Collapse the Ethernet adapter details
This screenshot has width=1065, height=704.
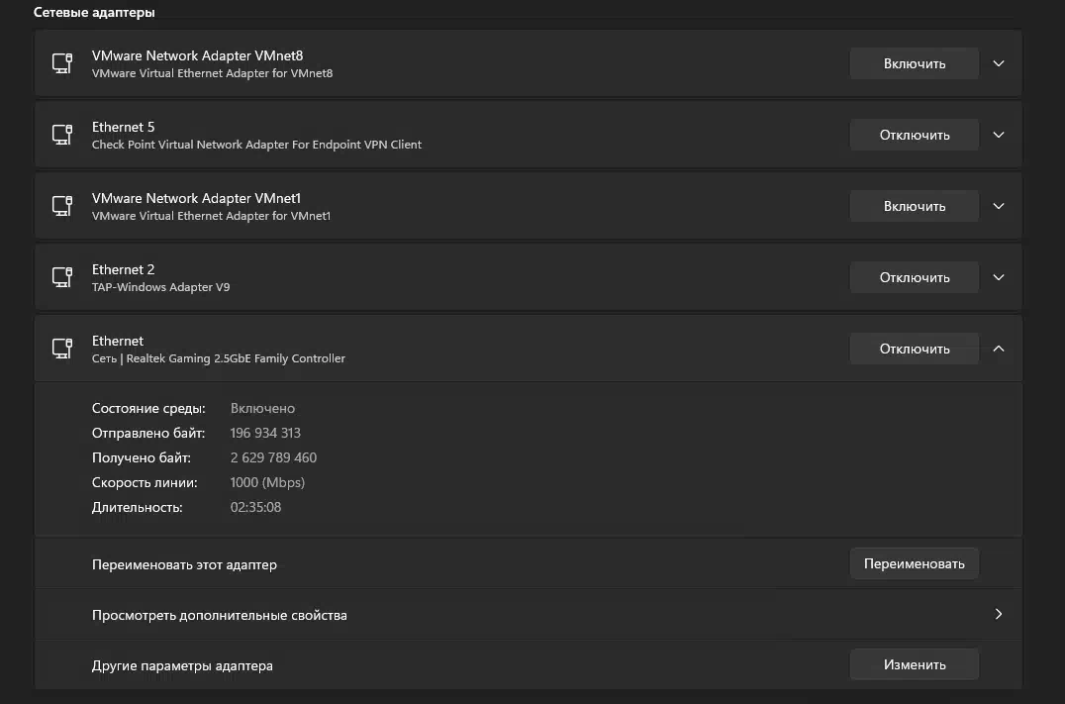[x=999, y=349]
